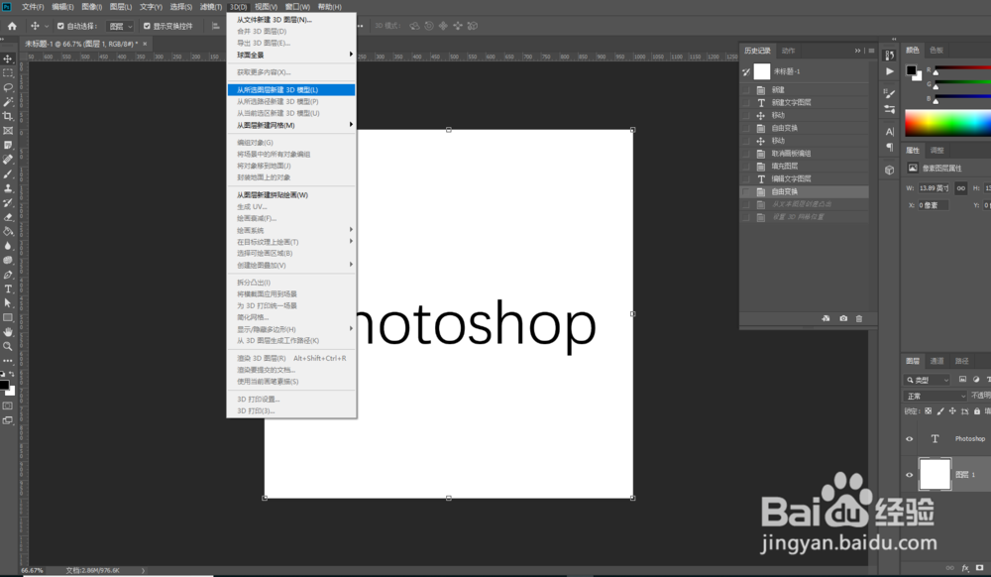Expand the 创建绘图叠加 submenu
Screen dimensions: 991x577
(290, 265)
